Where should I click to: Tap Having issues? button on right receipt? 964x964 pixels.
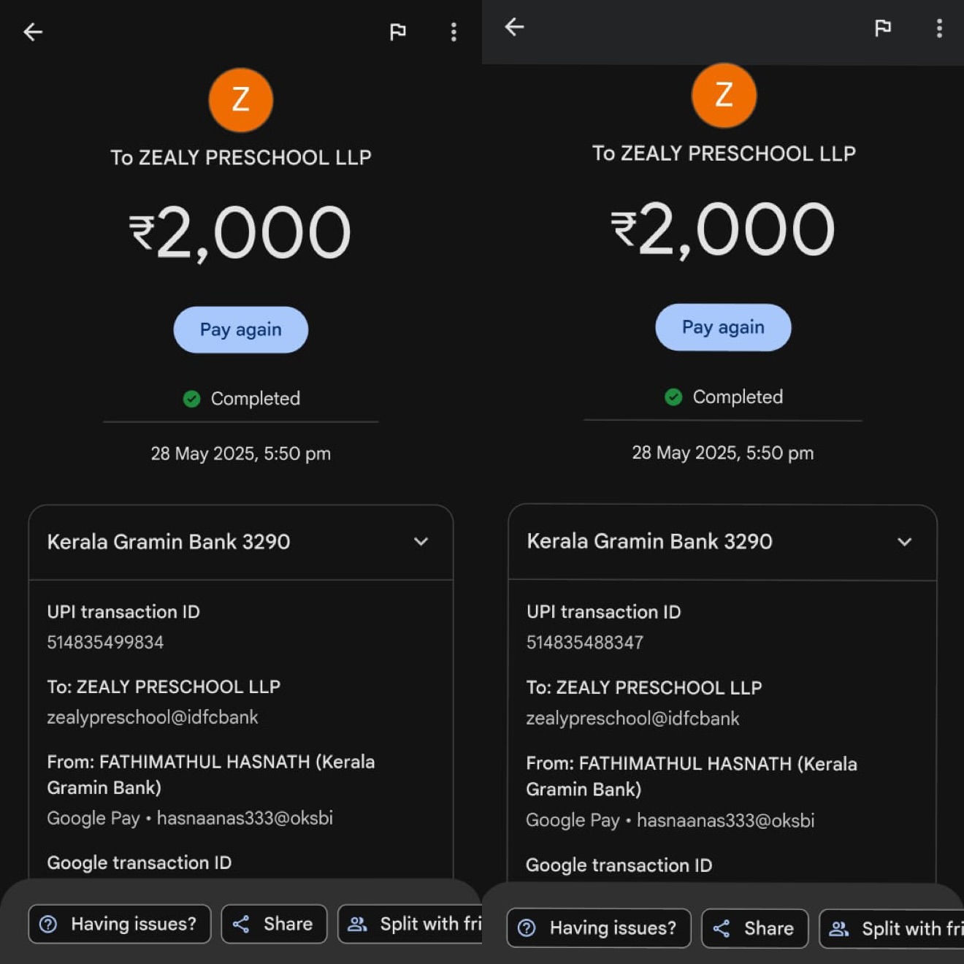click(x=599, y=928)
